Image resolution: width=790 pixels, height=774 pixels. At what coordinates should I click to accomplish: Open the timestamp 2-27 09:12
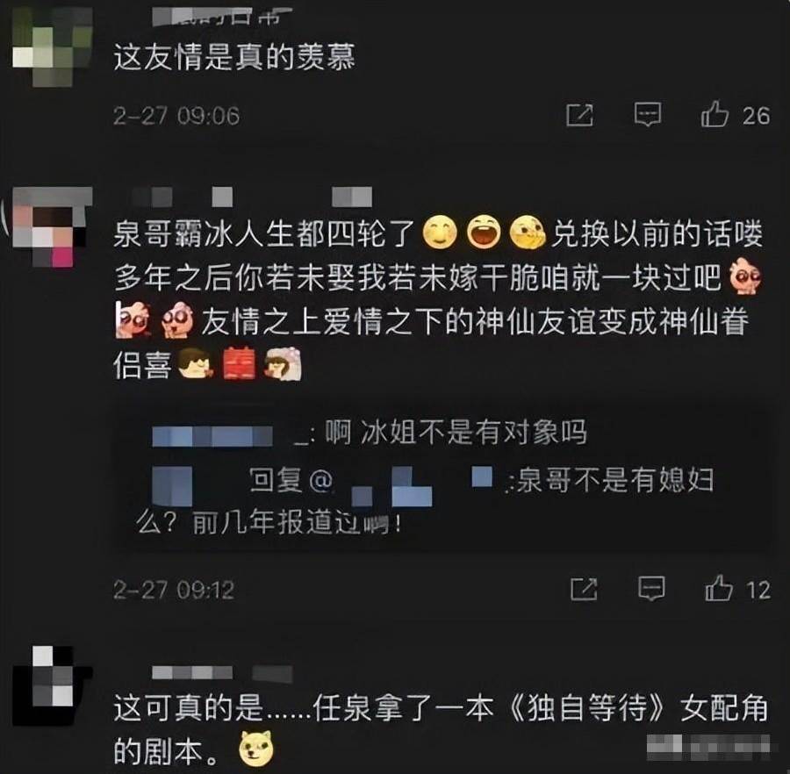click(173, 590)
